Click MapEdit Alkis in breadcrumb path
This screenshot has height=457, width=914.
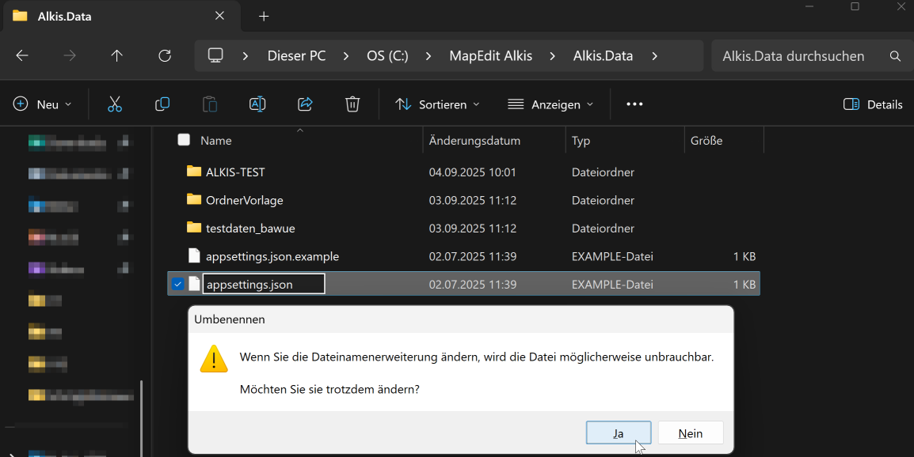pyautogui.click(x=490, y=56)
